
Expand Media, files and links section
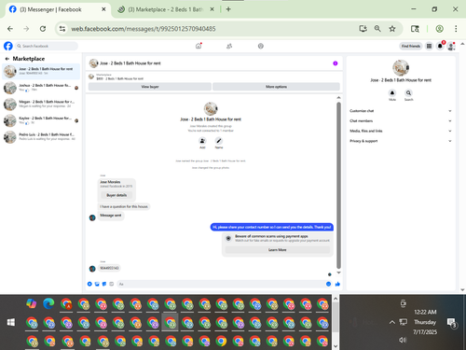click(x=401, y=131)
